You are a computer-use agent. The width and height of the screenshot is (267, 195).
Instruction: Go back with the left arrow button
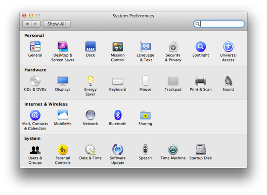(x=27, y=24)
